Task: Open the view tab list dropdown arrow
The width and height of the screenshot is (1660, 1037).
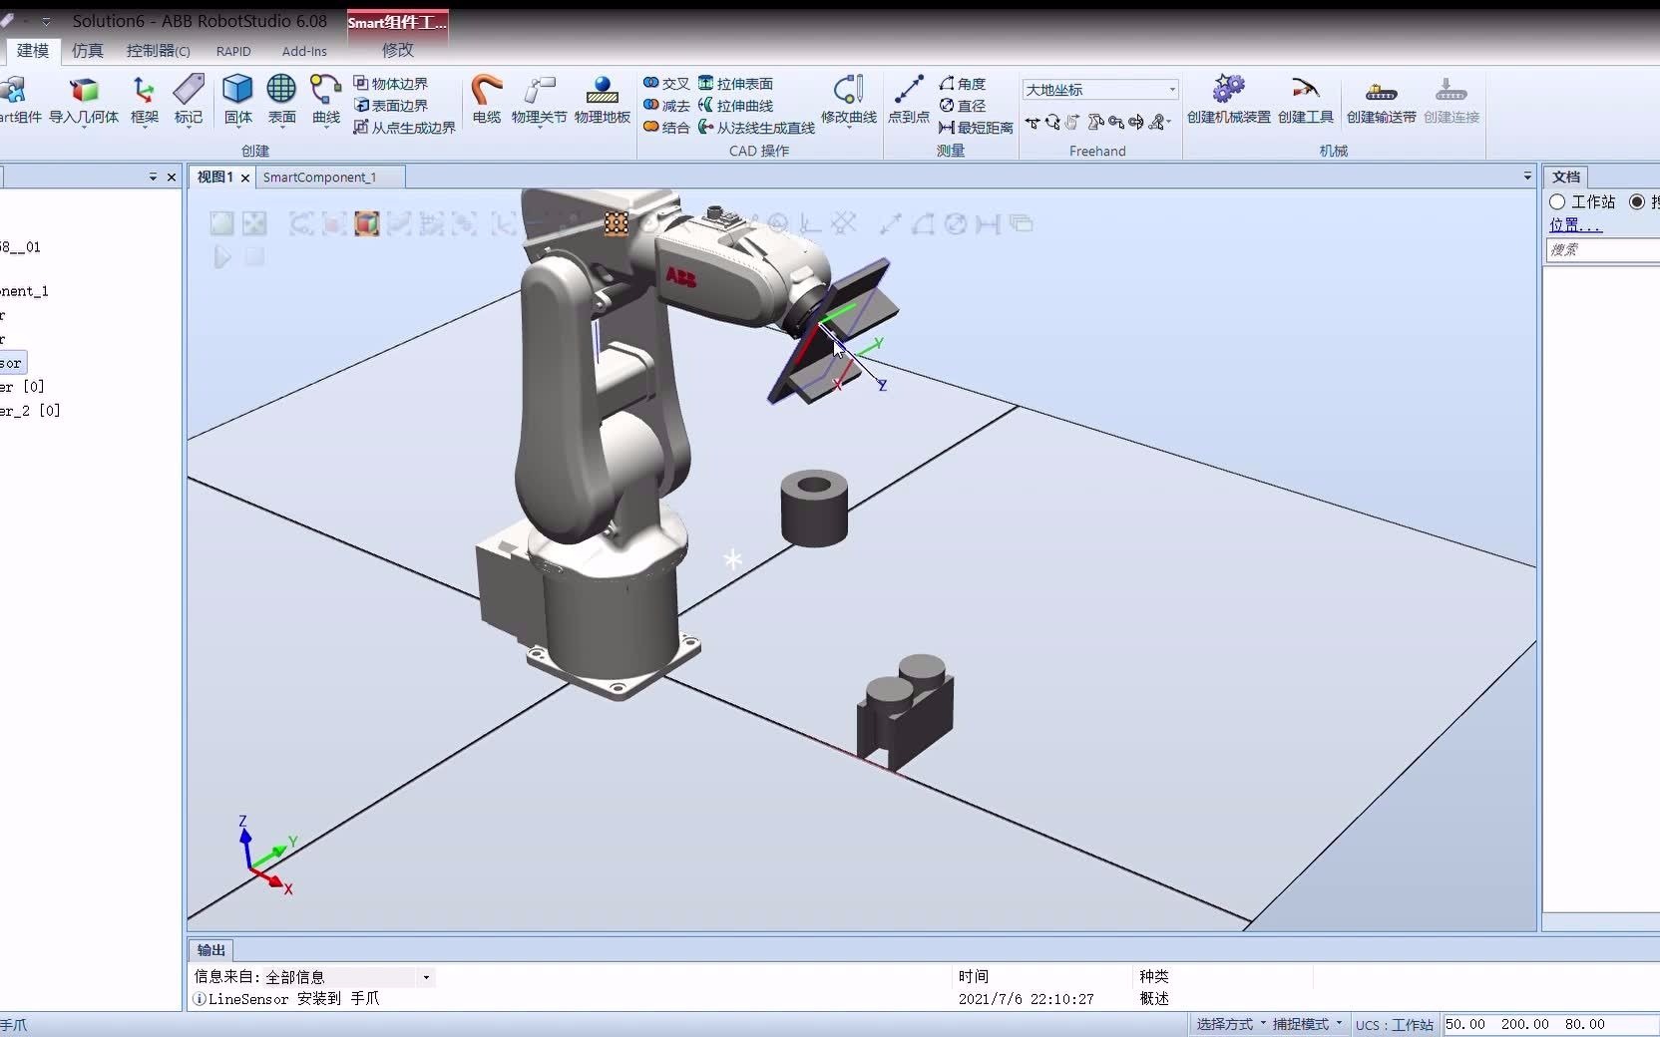Action: (1527, 176)
